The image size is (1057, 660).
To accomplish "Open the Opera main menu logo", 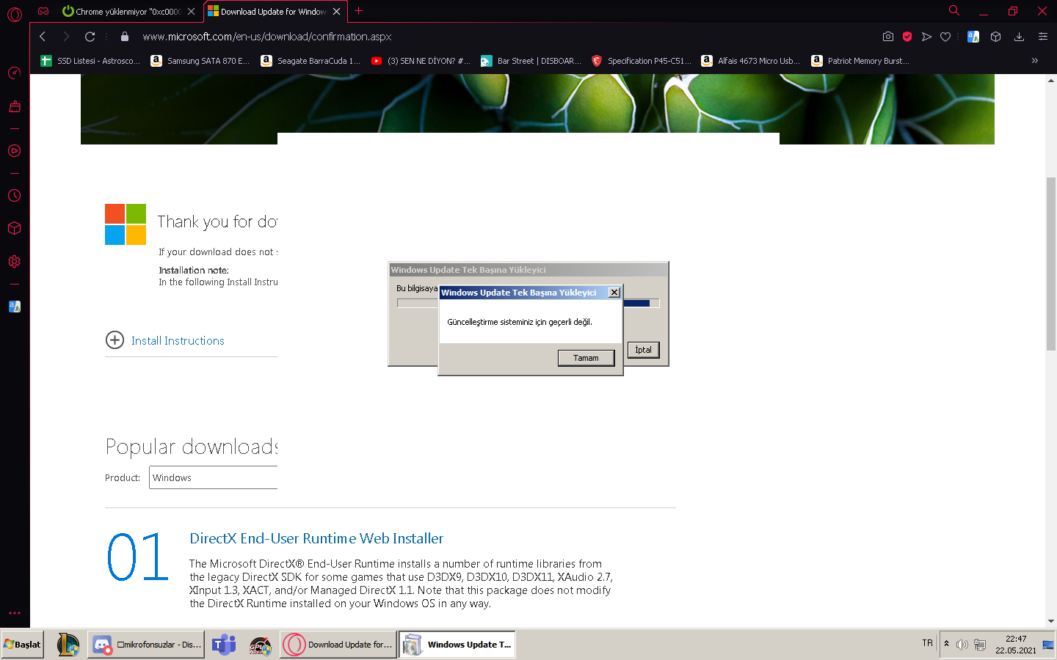I will [x=15, y=13].
